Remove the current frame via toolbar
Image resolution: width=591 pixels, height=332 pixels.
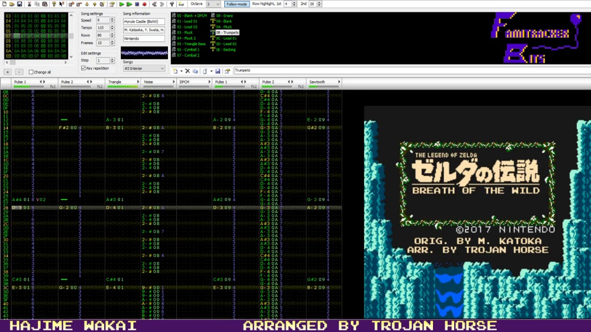click(x=79, y=4)
